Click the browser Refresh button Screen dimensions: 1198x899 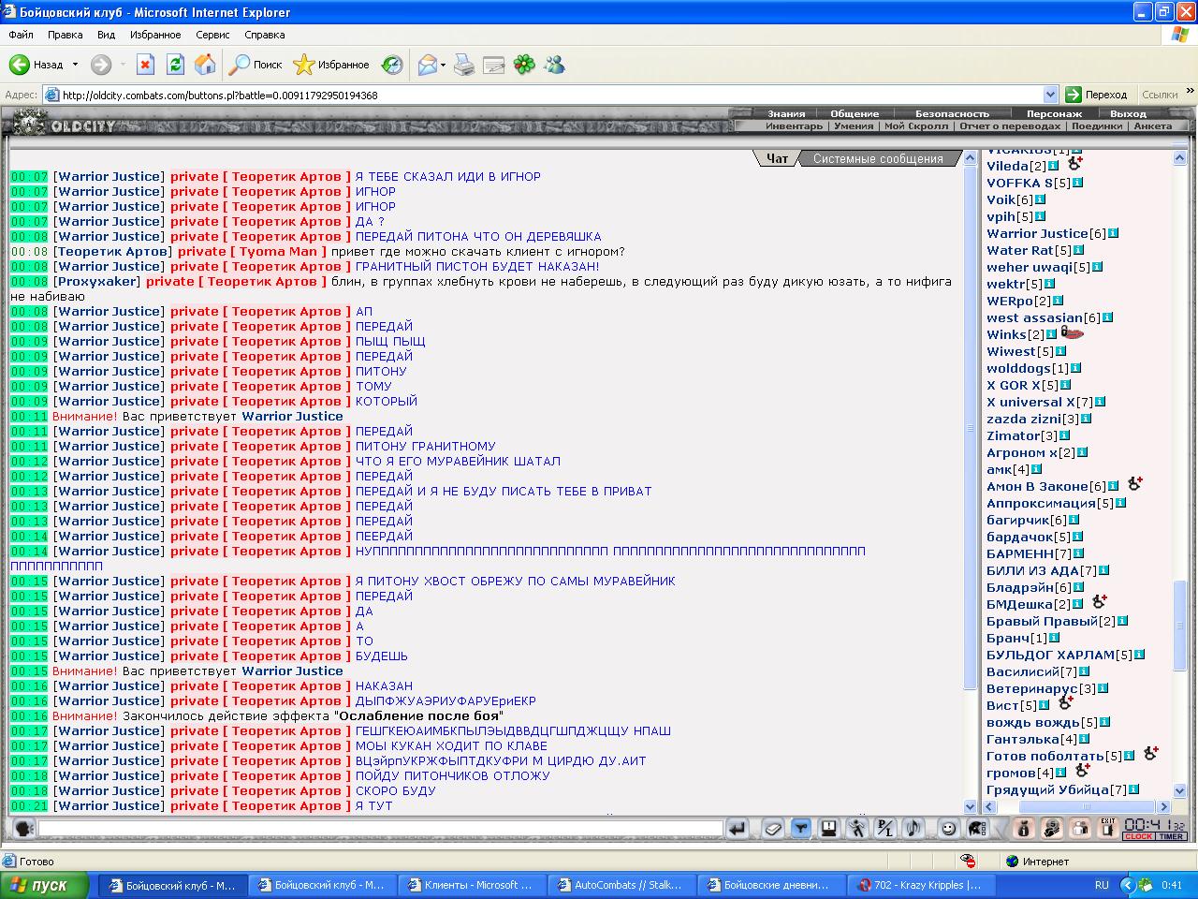point(175,65)
